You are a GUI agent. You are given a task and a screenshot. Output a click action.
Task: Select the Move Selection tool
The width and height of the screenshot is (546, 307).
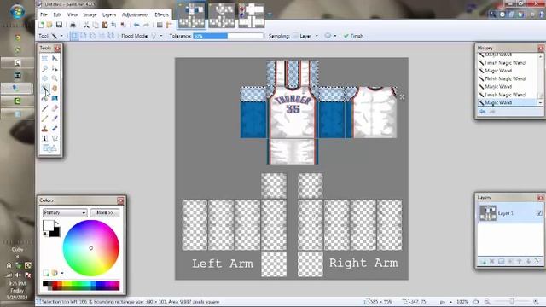click(55, 68)
